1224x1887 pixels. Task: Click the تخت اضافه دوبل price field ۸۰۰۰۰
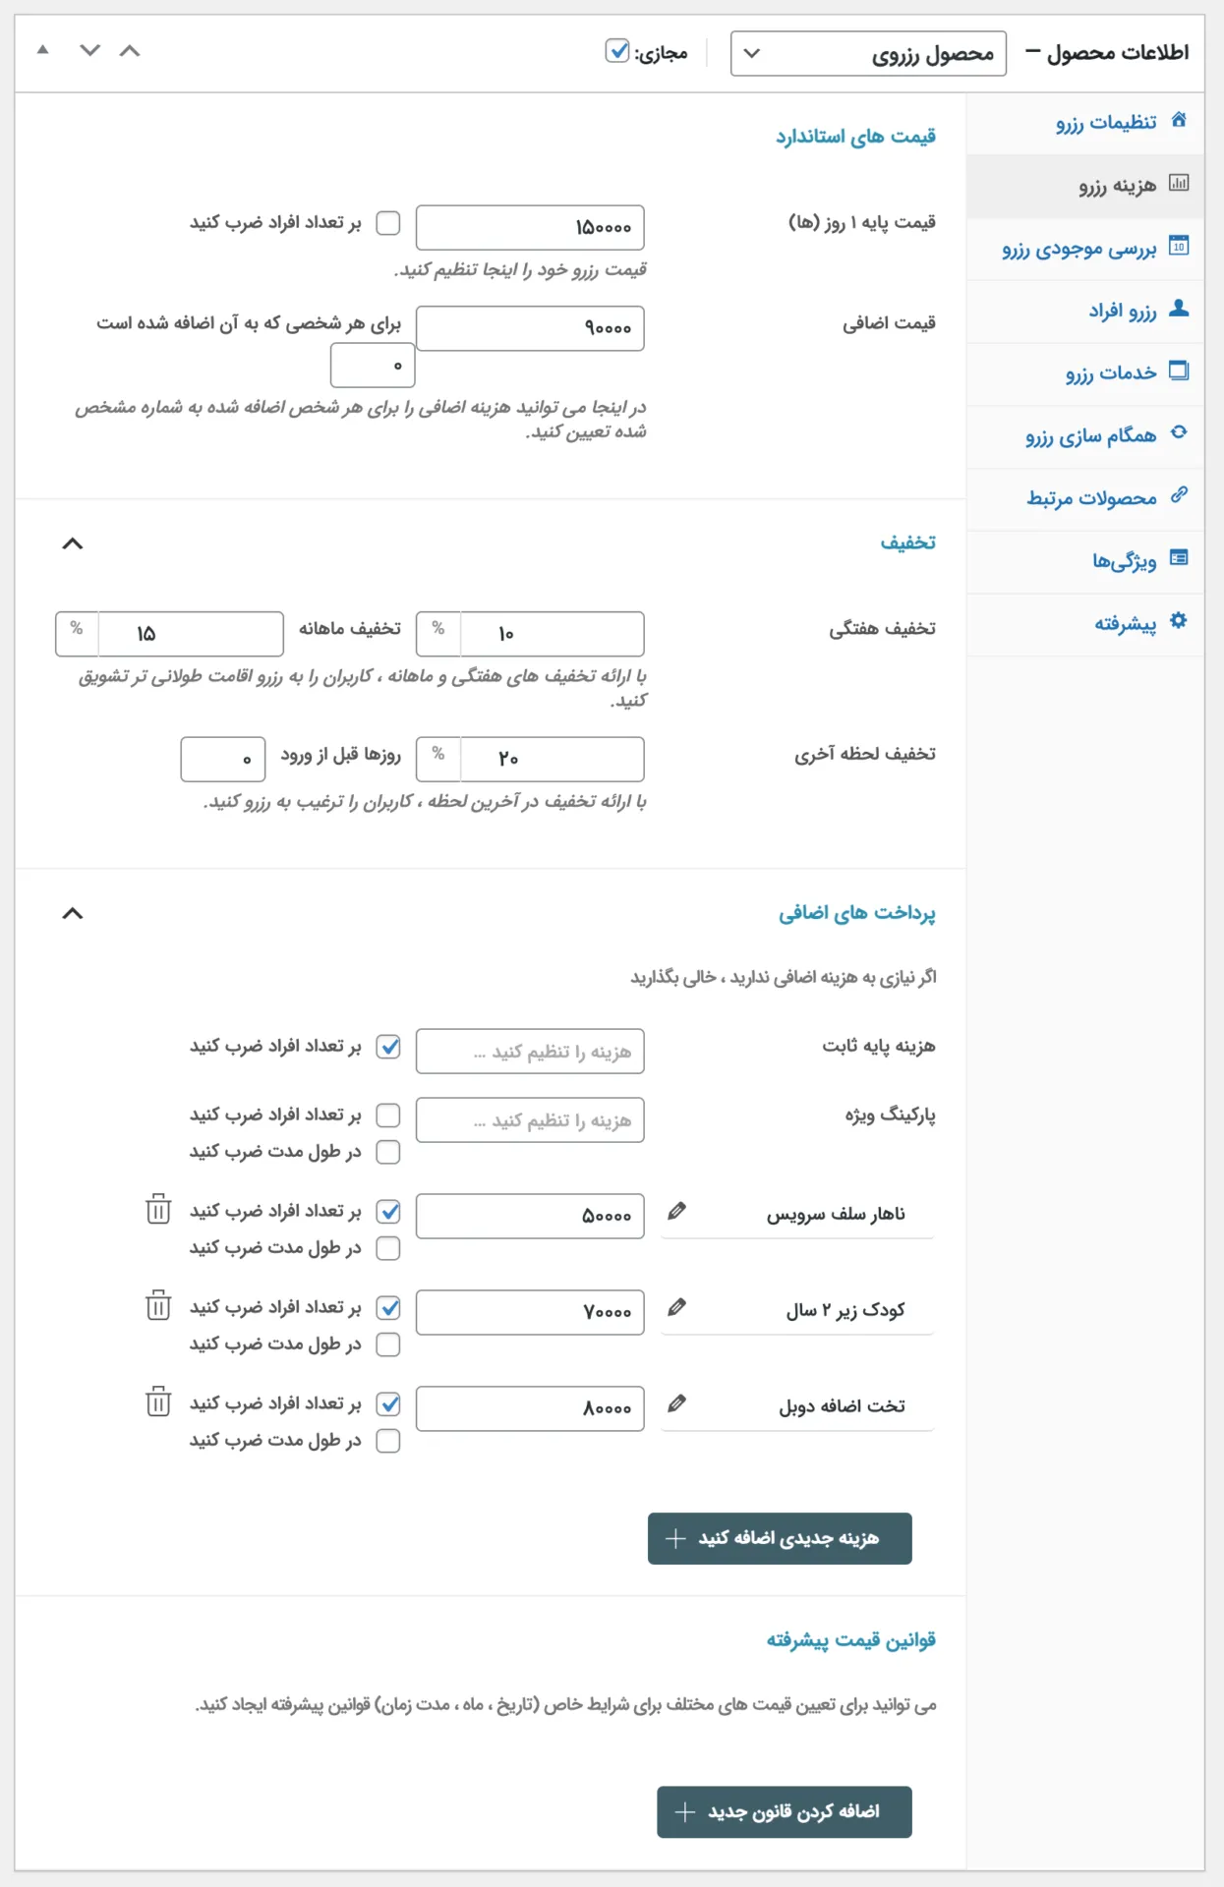(x=530, y=1409)
